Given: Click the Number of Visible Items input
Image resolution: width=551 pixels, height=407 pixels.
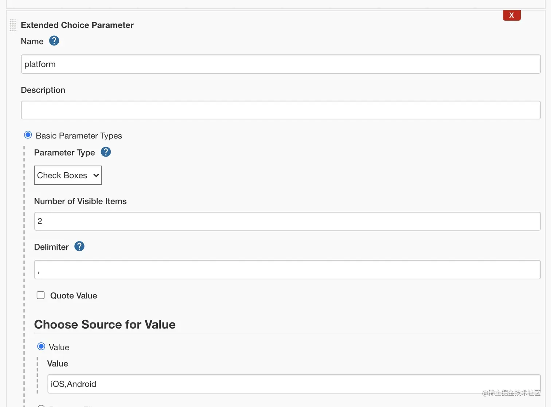Looking at the screenshot, I should (x=287, y=221).
